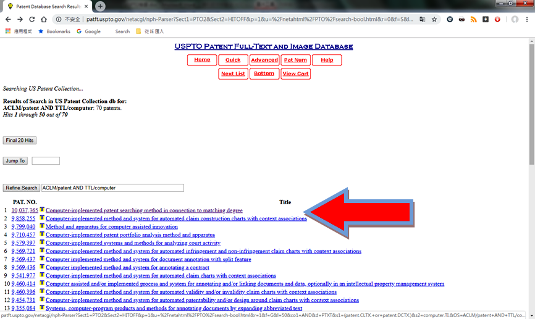
Task: Open the Google bookmark
Action: 89,31
